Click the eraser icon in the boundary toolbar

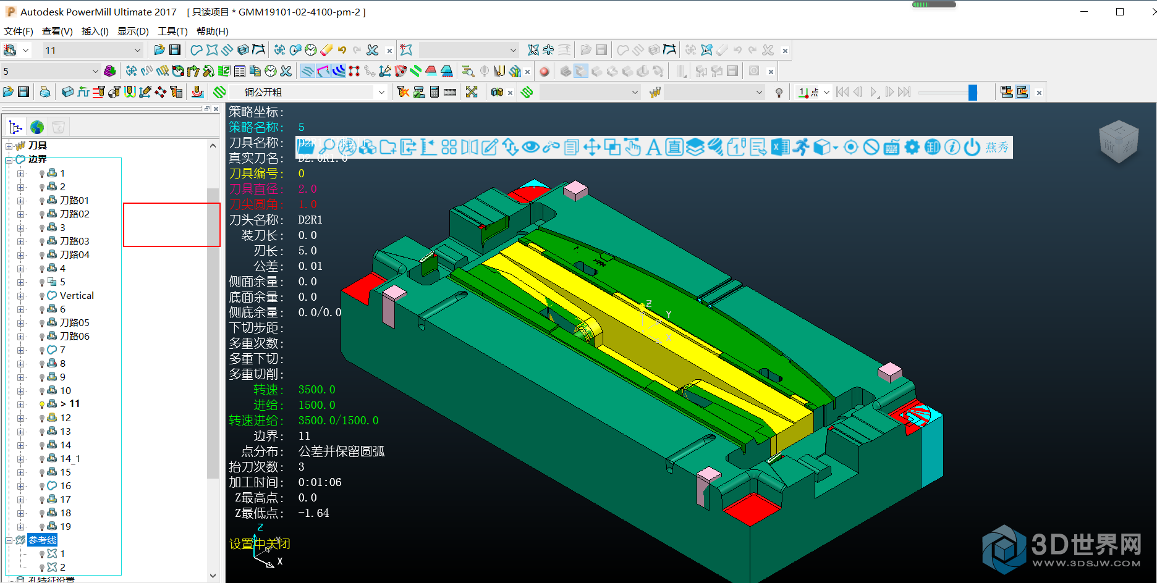pyautogui.click(x=327, y=50)
